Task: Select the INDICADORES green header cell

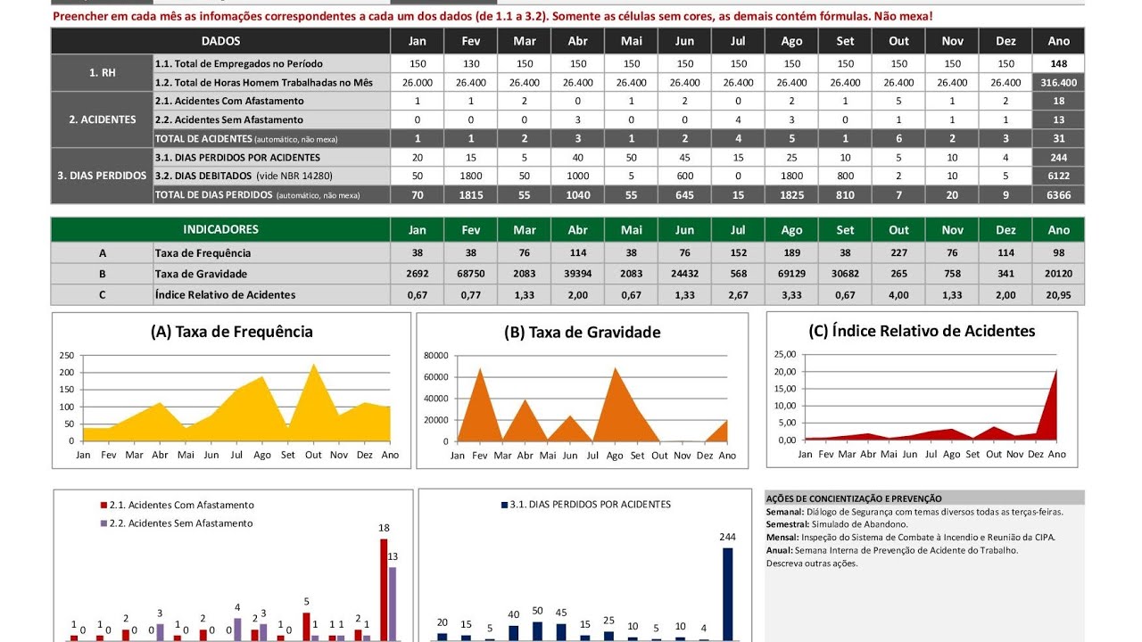Action: tap(220, 230)
